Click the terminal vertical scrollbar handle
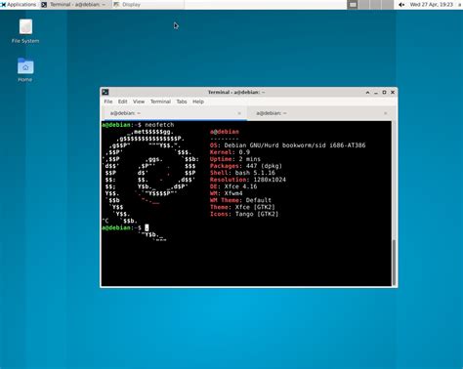The image size is (463, 369). 394,262
